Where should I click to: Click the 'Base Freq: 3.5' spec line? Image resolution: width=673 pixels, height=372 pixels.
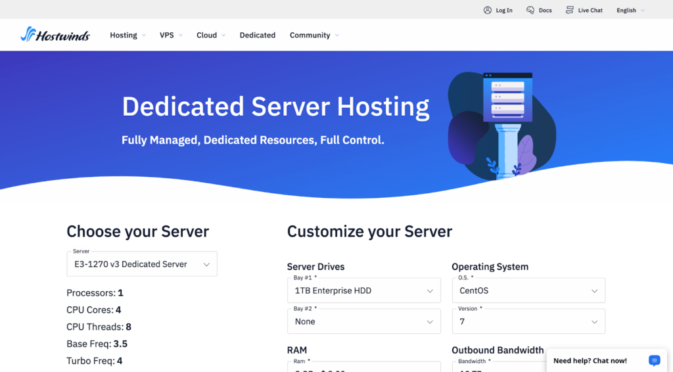[97, 344]
